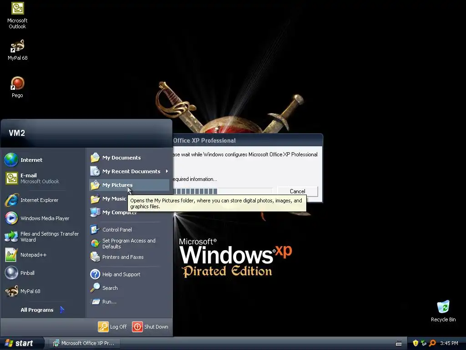Viewport: 466px width, 350px height.
Task: Open the Recycle Bin icon
Action: [443, 307]
